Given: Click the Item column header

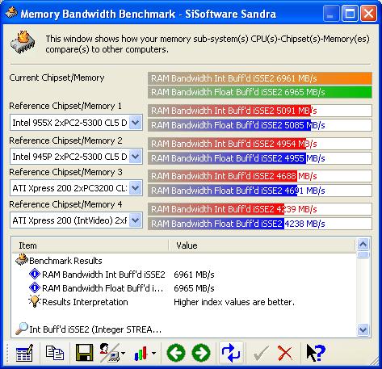Looking at the screenshot, I should (x=90, y=245).
